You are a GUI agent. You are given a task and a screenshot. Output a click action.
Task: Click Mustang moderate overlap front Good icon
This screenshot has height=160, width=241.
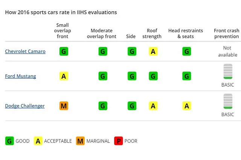[x=103, y=76]
